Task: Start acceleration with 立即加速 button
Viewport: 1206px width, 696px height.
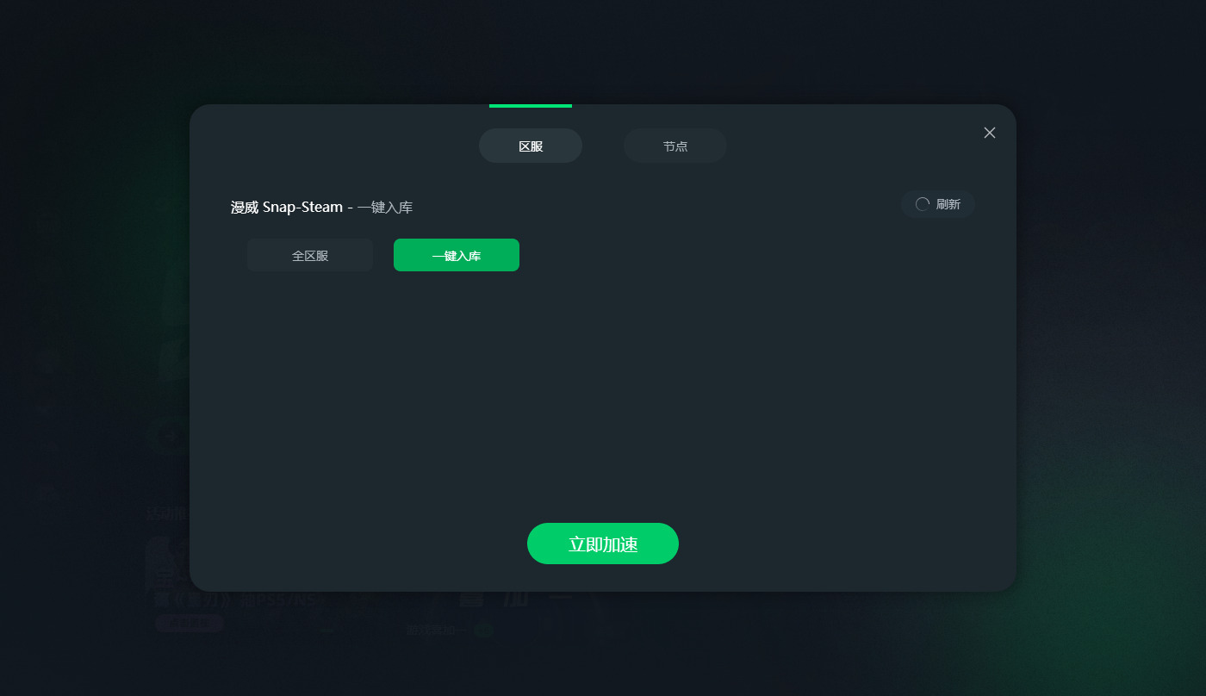Action: (603, 544)
